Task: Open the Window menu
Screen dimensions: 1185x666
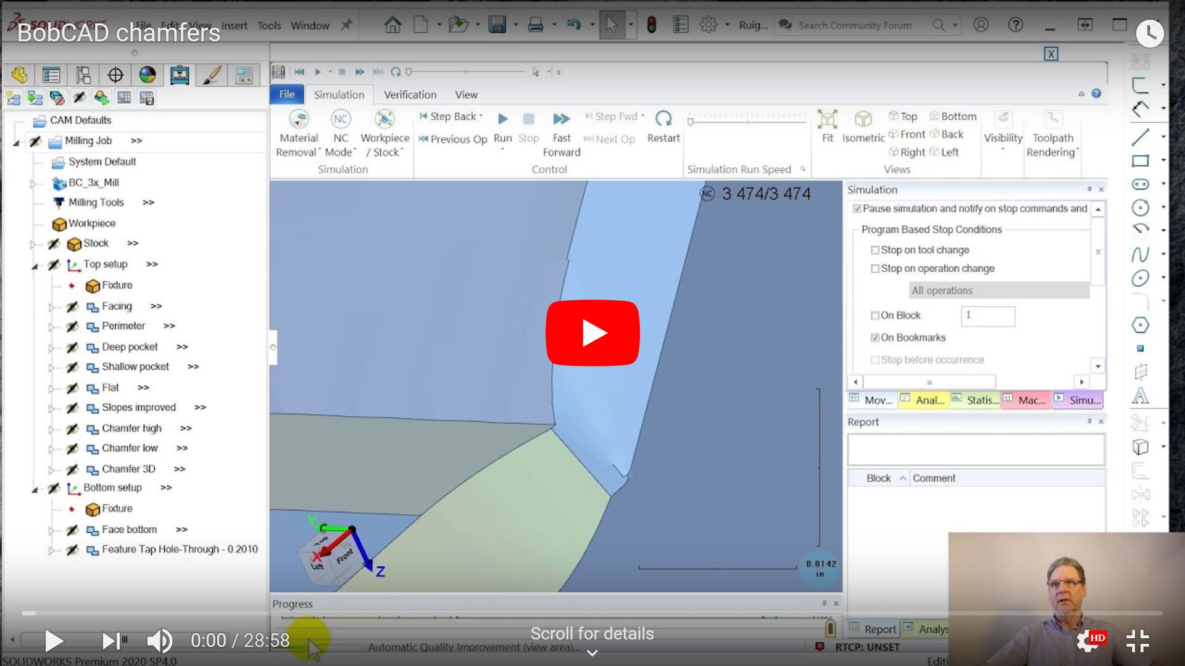Action: click(x=310, y=25)
